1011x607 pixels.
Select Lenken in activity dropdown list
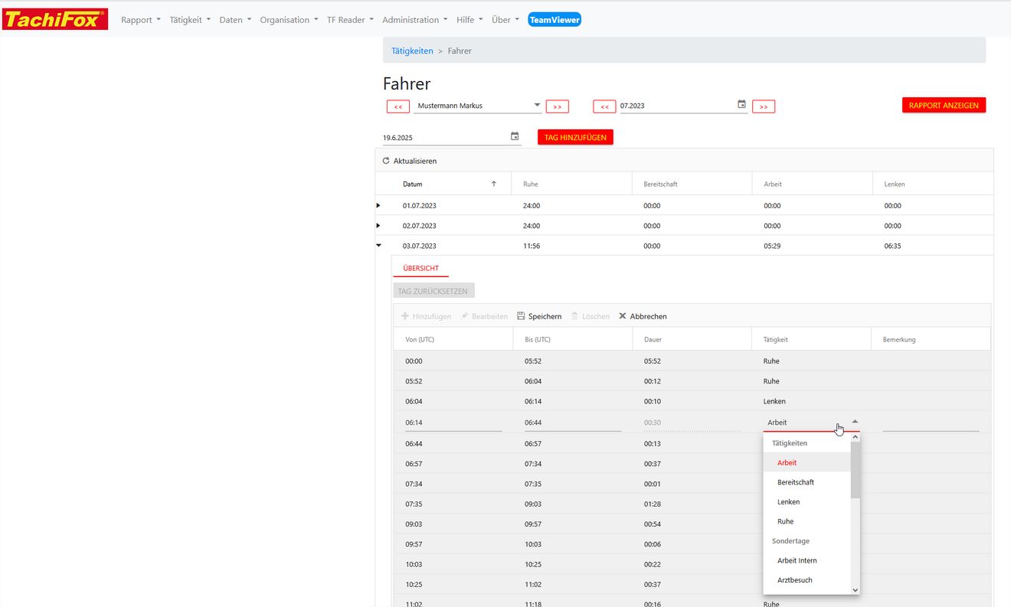click(788, 502)
